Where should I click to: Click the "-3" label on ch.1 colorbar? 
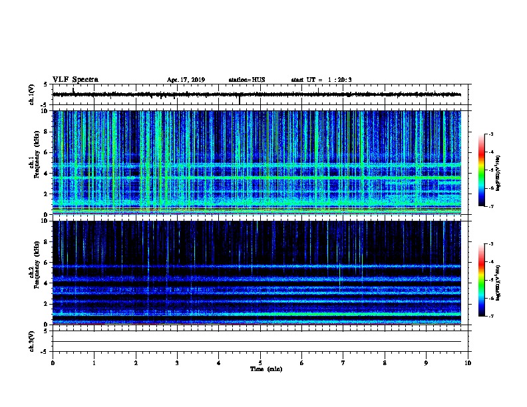(x=491, y=134)
